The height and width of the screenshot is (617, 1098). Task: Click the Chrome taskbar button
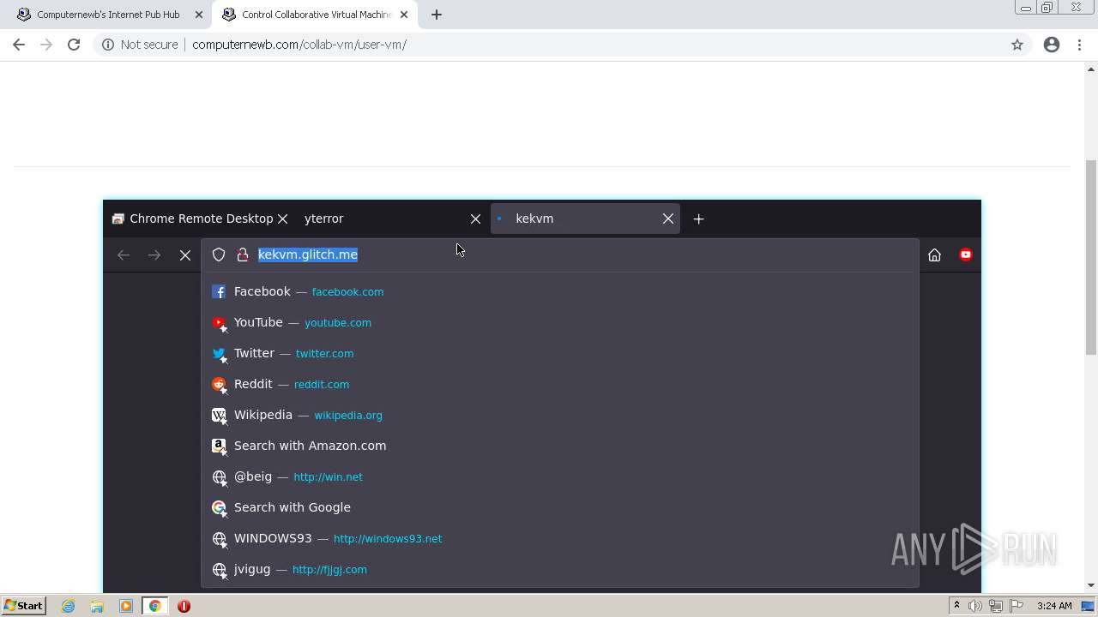coord(154,606)
